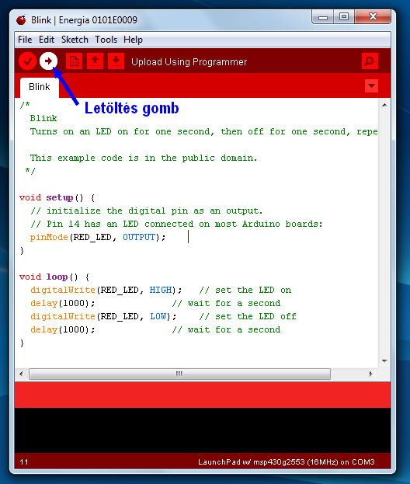410x484 pixels.
Task: Click the second 'delay(1000);' line
Action: click(x=63, y=329)
